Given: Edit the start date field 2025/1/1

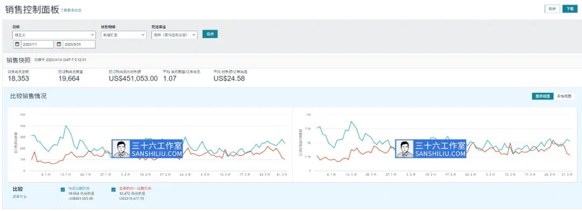Looking at the screenshot, I should pos(37,45).
